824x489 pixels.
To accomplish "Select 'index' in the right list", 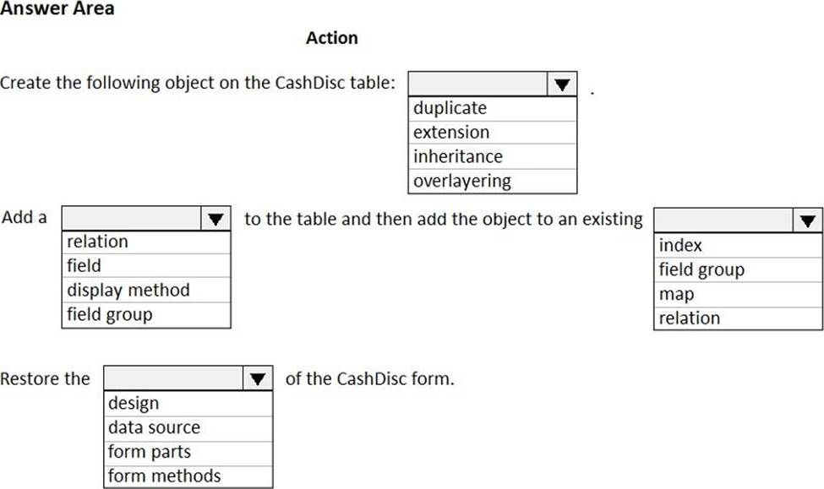I will coord(738,246).
